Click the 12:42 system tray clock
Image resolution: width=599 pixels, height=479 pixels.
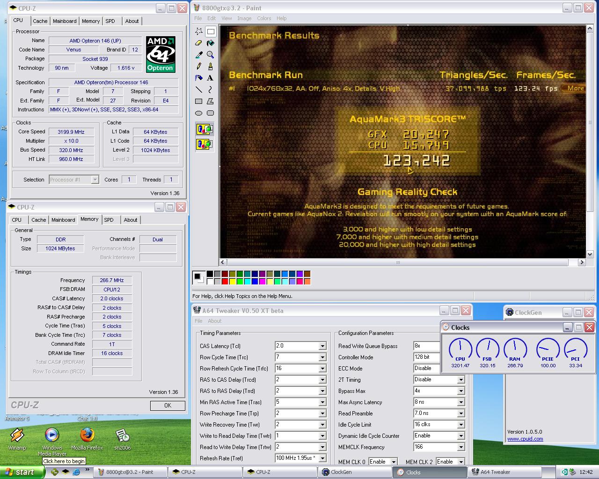tap(586, 472)
